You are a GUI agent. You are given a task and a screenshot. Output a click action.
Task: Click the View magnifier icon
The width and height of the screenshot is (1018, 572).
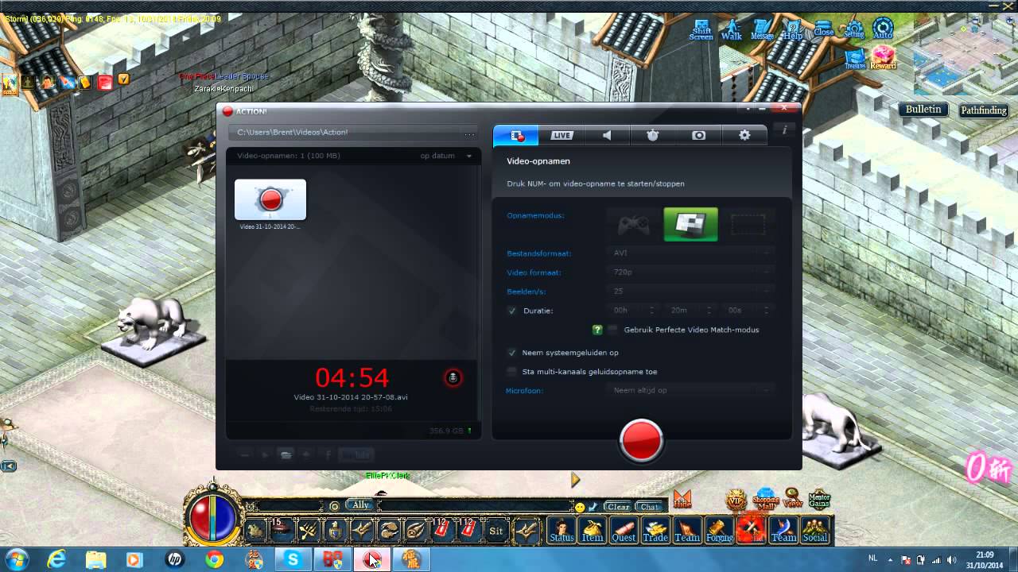point(792,499)
